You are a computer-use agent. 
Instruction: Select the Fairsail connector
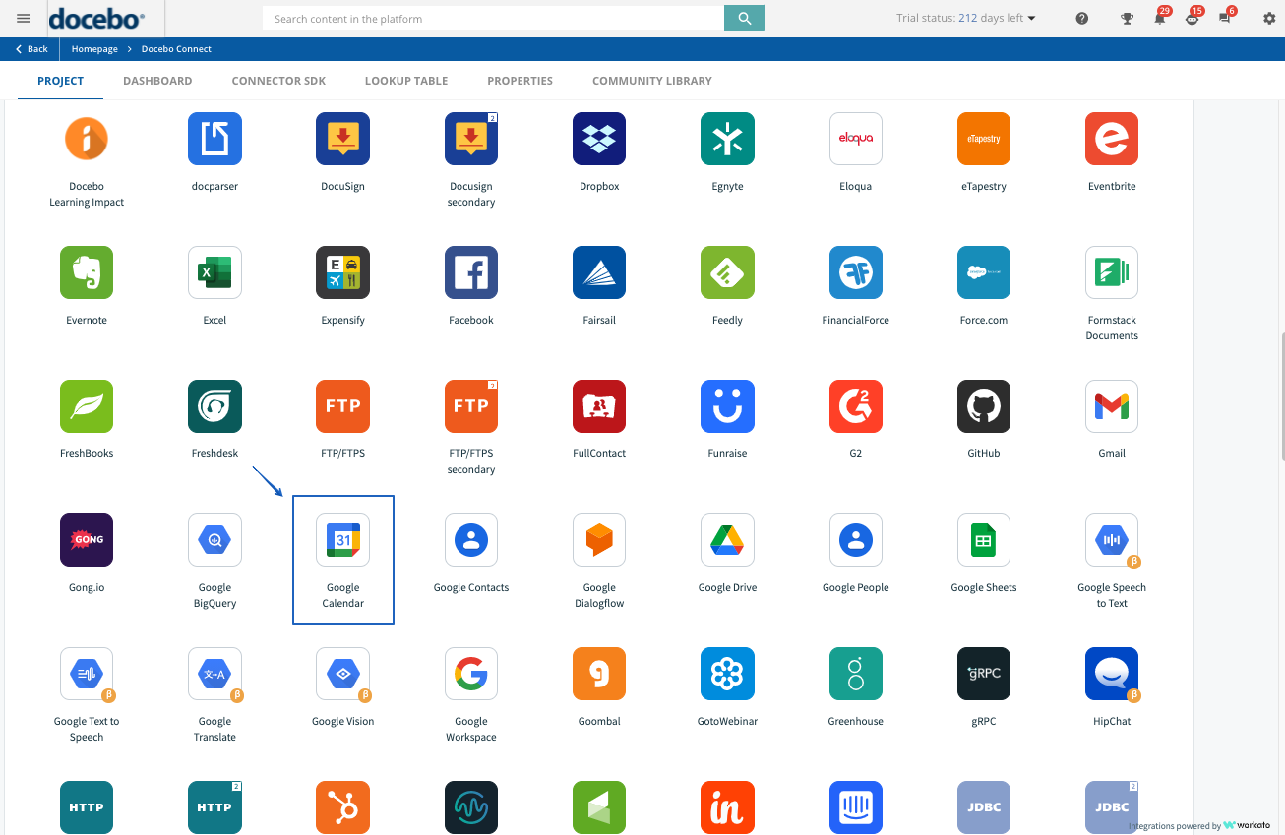[x=599, y=272]
